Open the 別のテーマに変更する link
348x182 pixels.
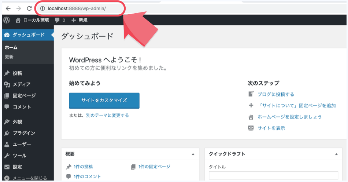point(107,115)
